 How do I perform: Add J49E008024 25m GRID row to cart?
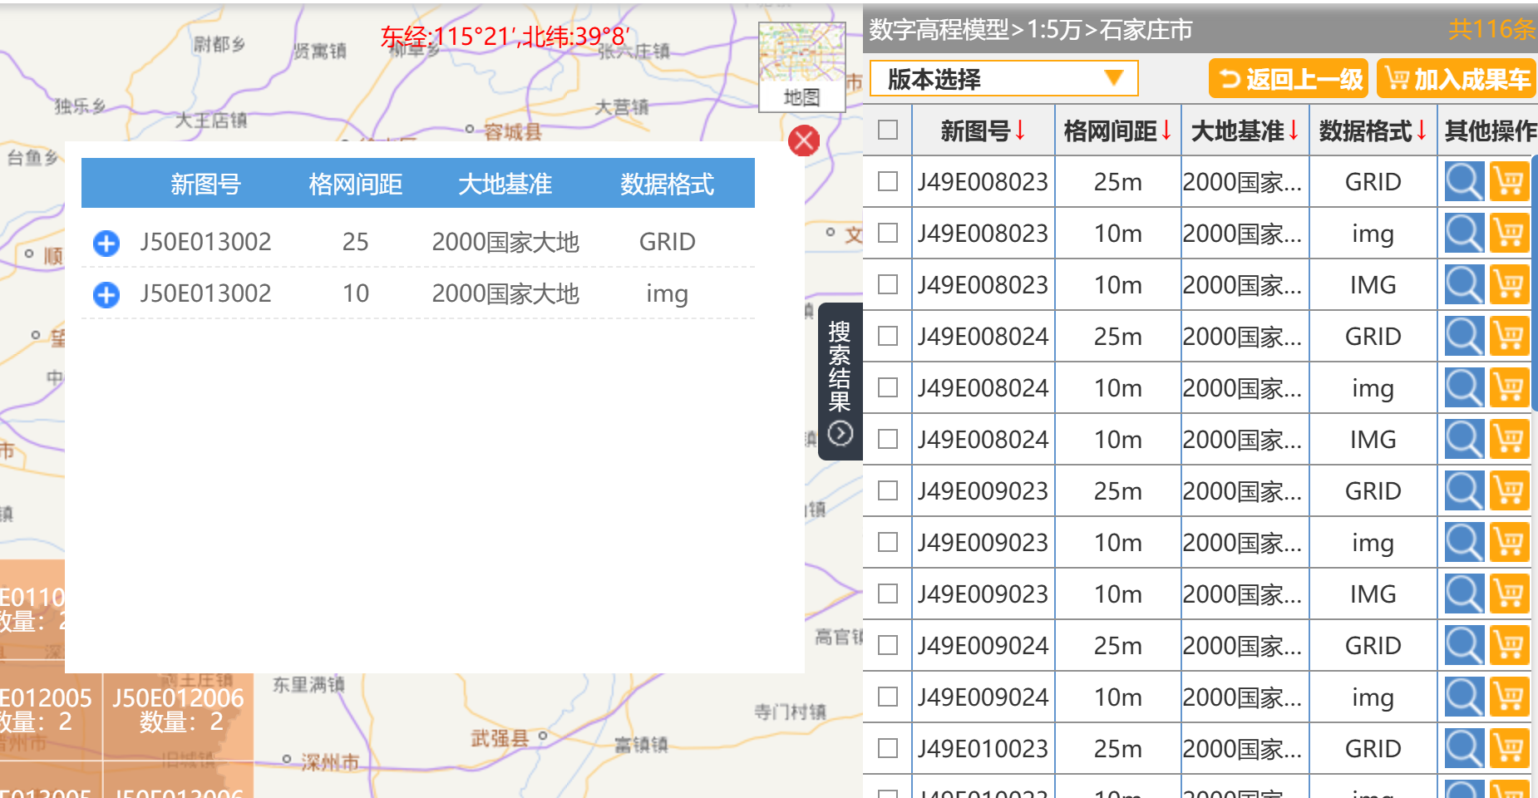tap(1508, 336)
